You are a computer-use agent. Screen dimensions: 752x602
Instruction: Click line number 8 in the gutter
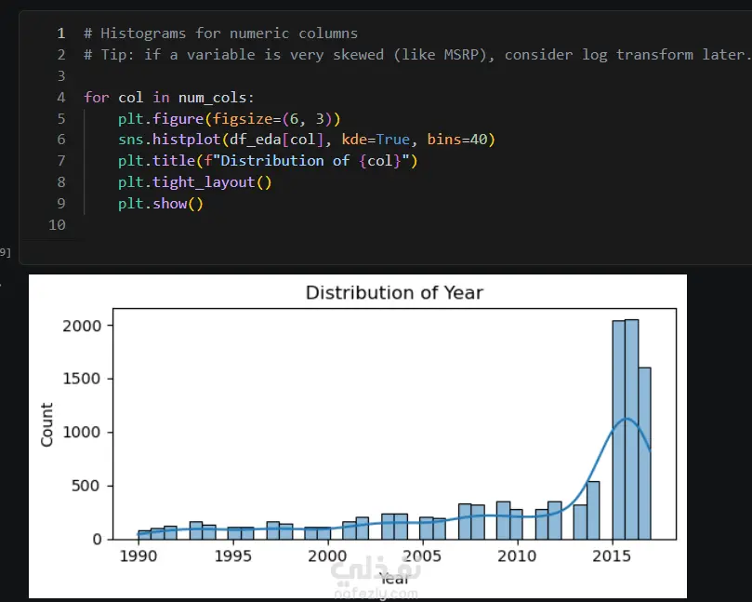click(61, 182)
